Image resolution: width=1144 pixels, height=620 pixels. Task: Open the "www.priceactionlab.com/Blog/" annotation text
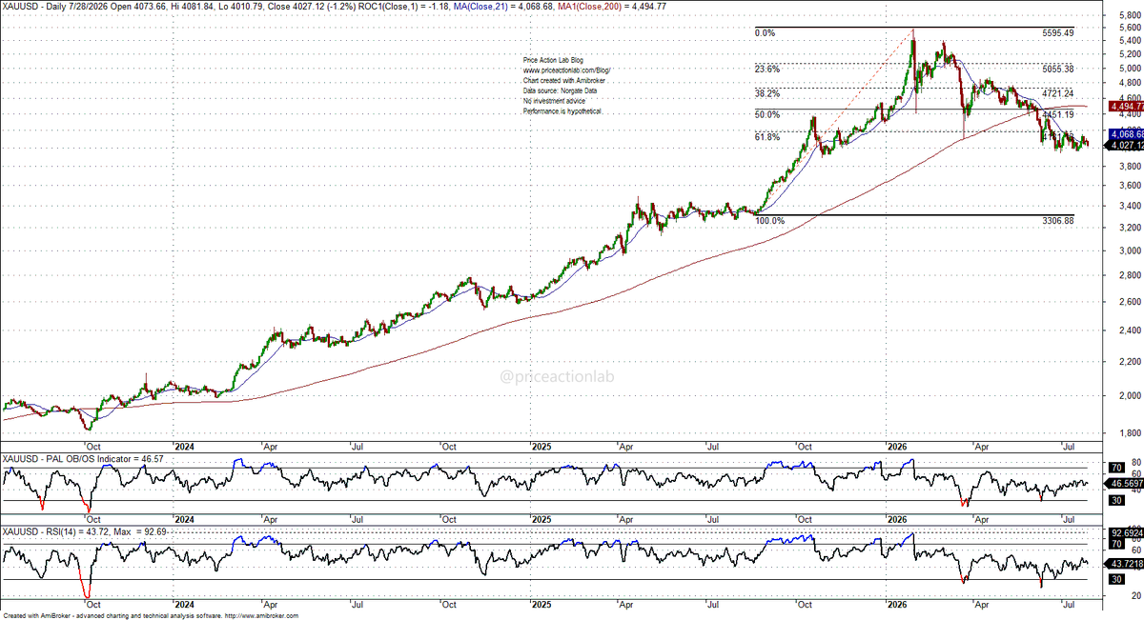pyautogui.click(x=565, y=71)
